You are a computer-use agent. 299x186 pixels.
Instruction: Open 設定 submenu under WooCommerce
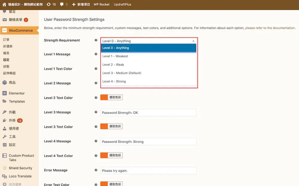coord(6,60)
